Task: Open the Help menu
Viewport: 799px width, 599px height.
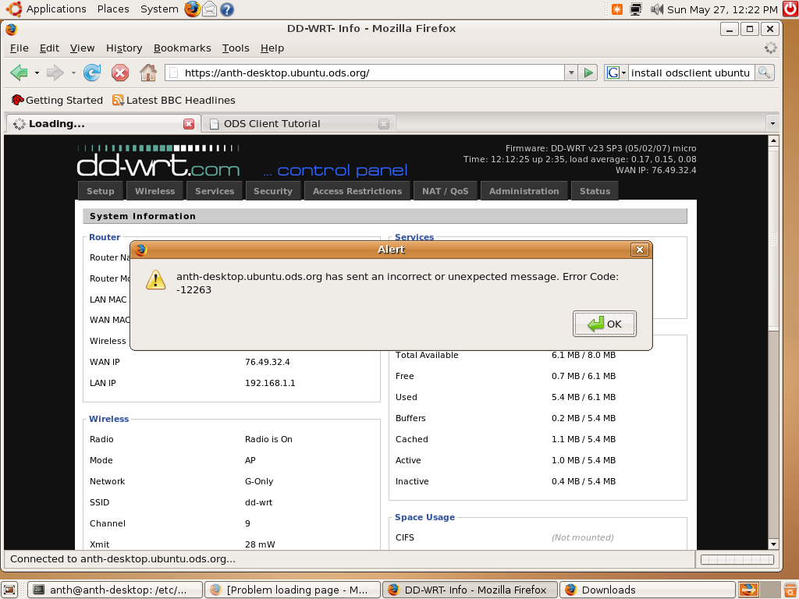Action: (272, 48)
